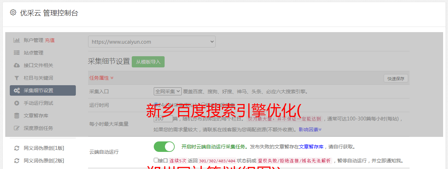
Task: Check the 接口 failure-pause checkbox
Action: click(156, 160)
